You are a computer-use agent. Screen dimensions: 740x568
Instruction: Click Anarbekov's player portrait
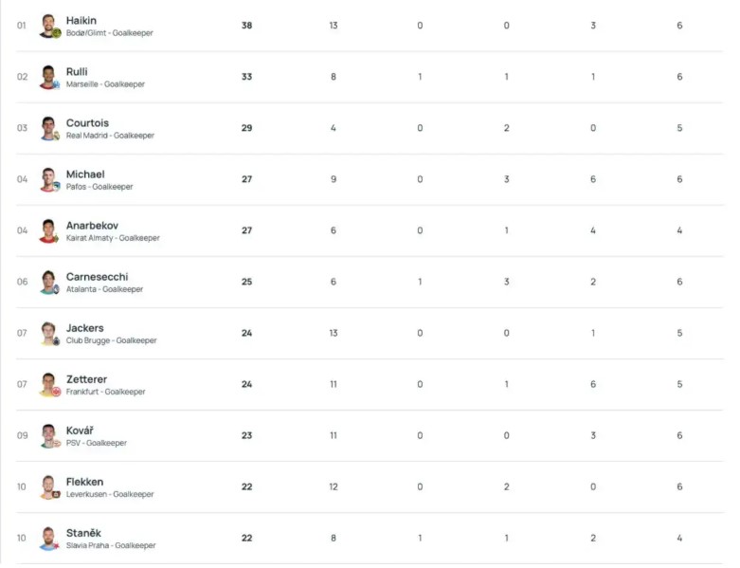tap(49, 230)
